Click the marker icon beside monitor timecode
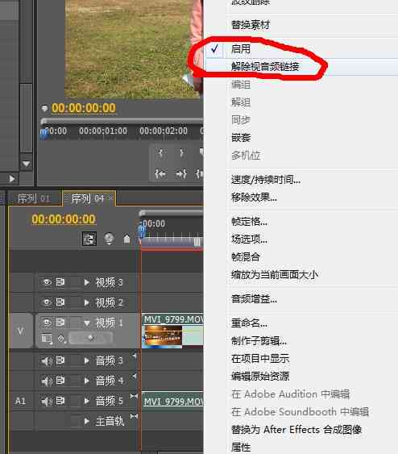The width and height of the screenshot is (398, 454). coord(44,109)
